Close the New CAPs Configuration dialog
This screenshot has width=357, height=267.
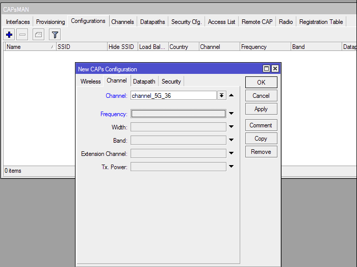coord(275,69)
